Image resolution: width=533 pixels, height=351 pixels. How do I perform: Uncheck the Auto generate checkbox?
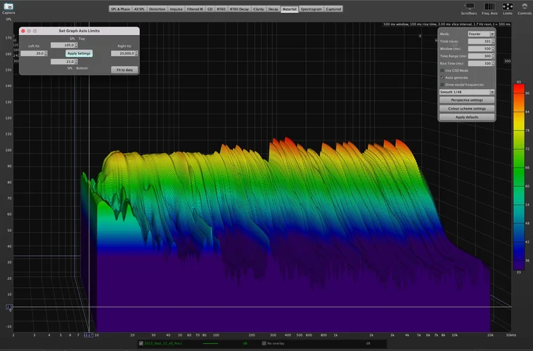(442, 77)
